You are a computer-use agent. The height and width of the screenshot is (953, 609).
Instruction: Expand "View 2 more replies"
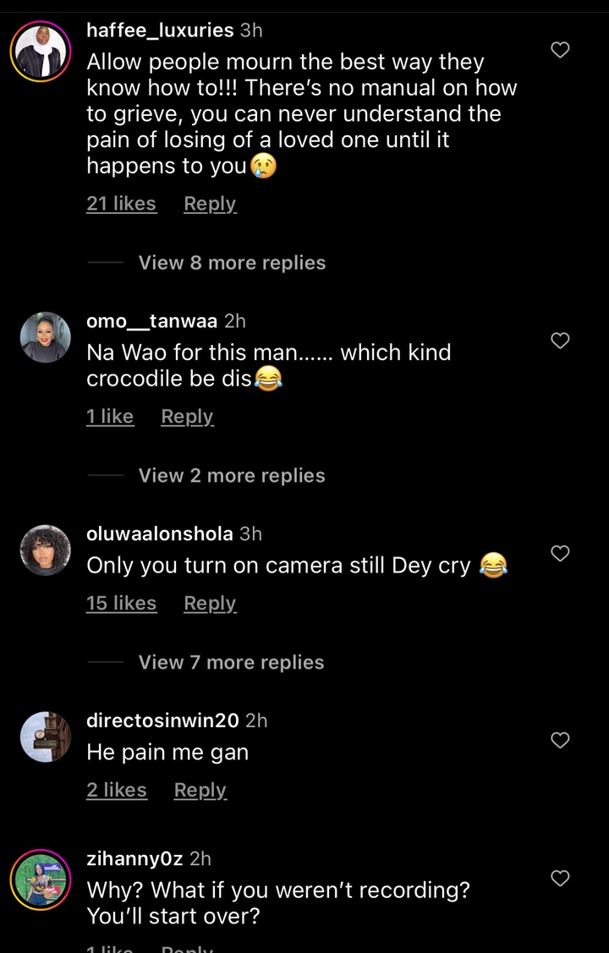coord(232,475)
